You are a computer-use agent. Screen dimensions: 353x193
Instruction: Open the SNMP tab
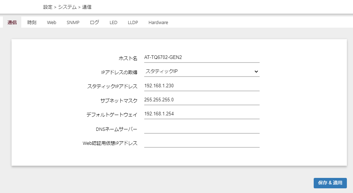click(x=73, y=22)
